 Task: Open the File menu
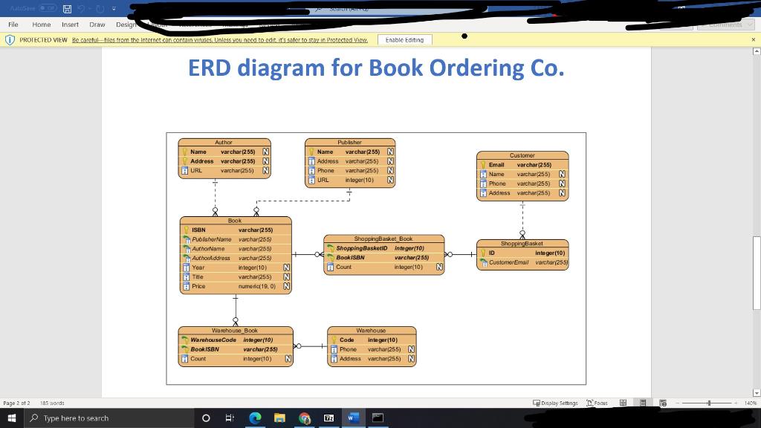point(13,24)
